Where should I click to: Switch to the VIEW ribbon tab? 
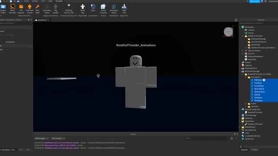point(50,1)
